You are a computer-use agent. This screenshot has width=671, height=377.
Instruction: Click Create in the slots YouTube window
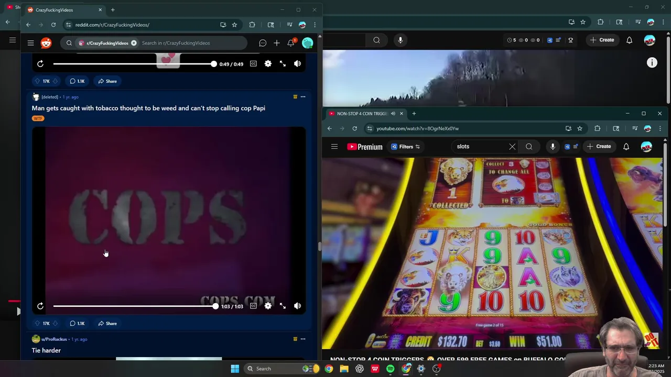pyautogui.click(x=600, y=147)
